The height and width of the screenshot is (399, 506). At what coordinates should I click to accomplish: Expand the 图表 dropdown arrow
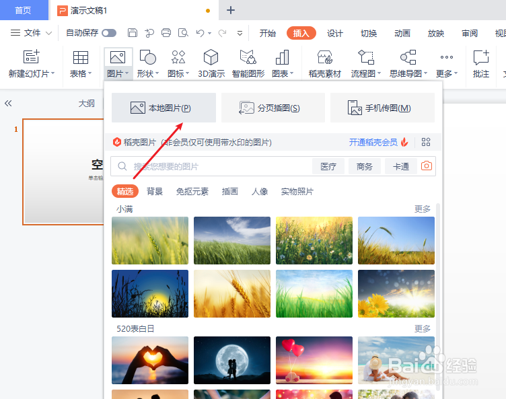point(292,73)
